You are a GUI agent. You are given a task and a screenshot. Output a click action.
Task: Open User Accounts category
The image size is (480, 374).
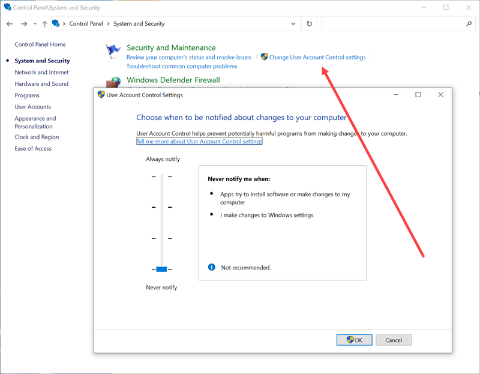pos(33,107)
